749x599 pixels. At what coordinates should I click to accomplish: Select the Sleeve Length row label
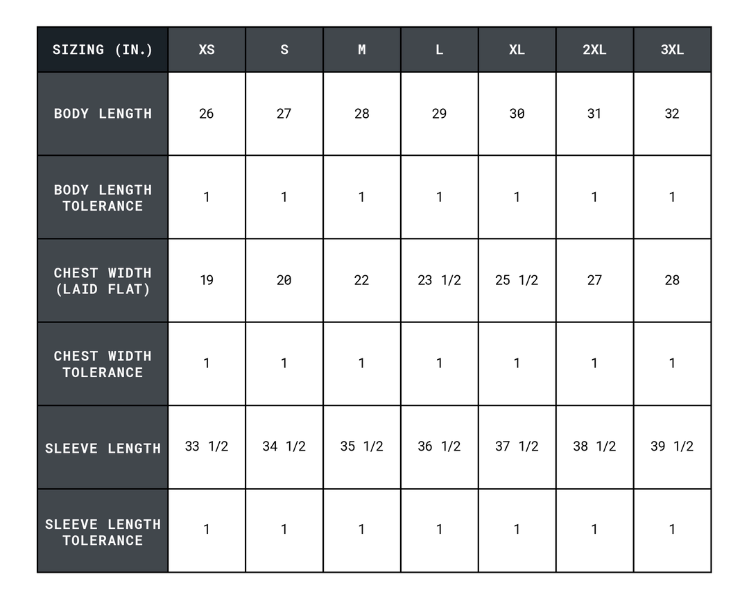coord(103,448)
